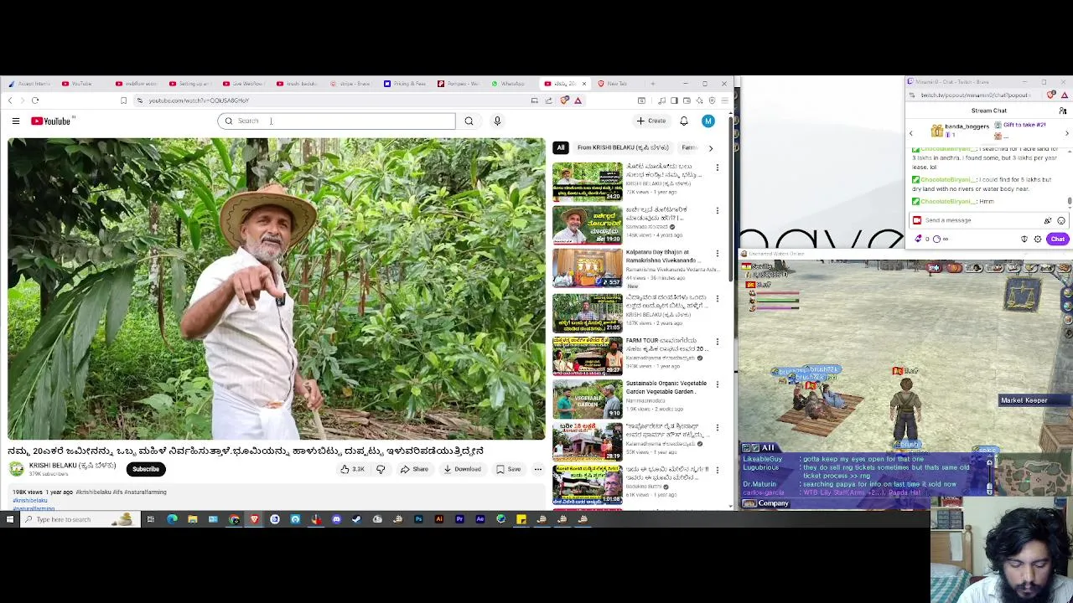Open the YouTube Create button

[651, 121]
